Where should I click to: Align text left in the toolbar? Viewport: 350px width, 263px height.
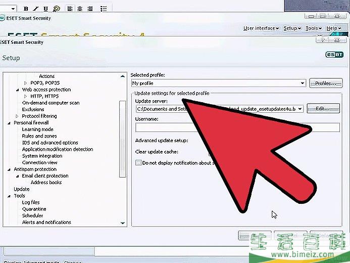tap(70, 9)
